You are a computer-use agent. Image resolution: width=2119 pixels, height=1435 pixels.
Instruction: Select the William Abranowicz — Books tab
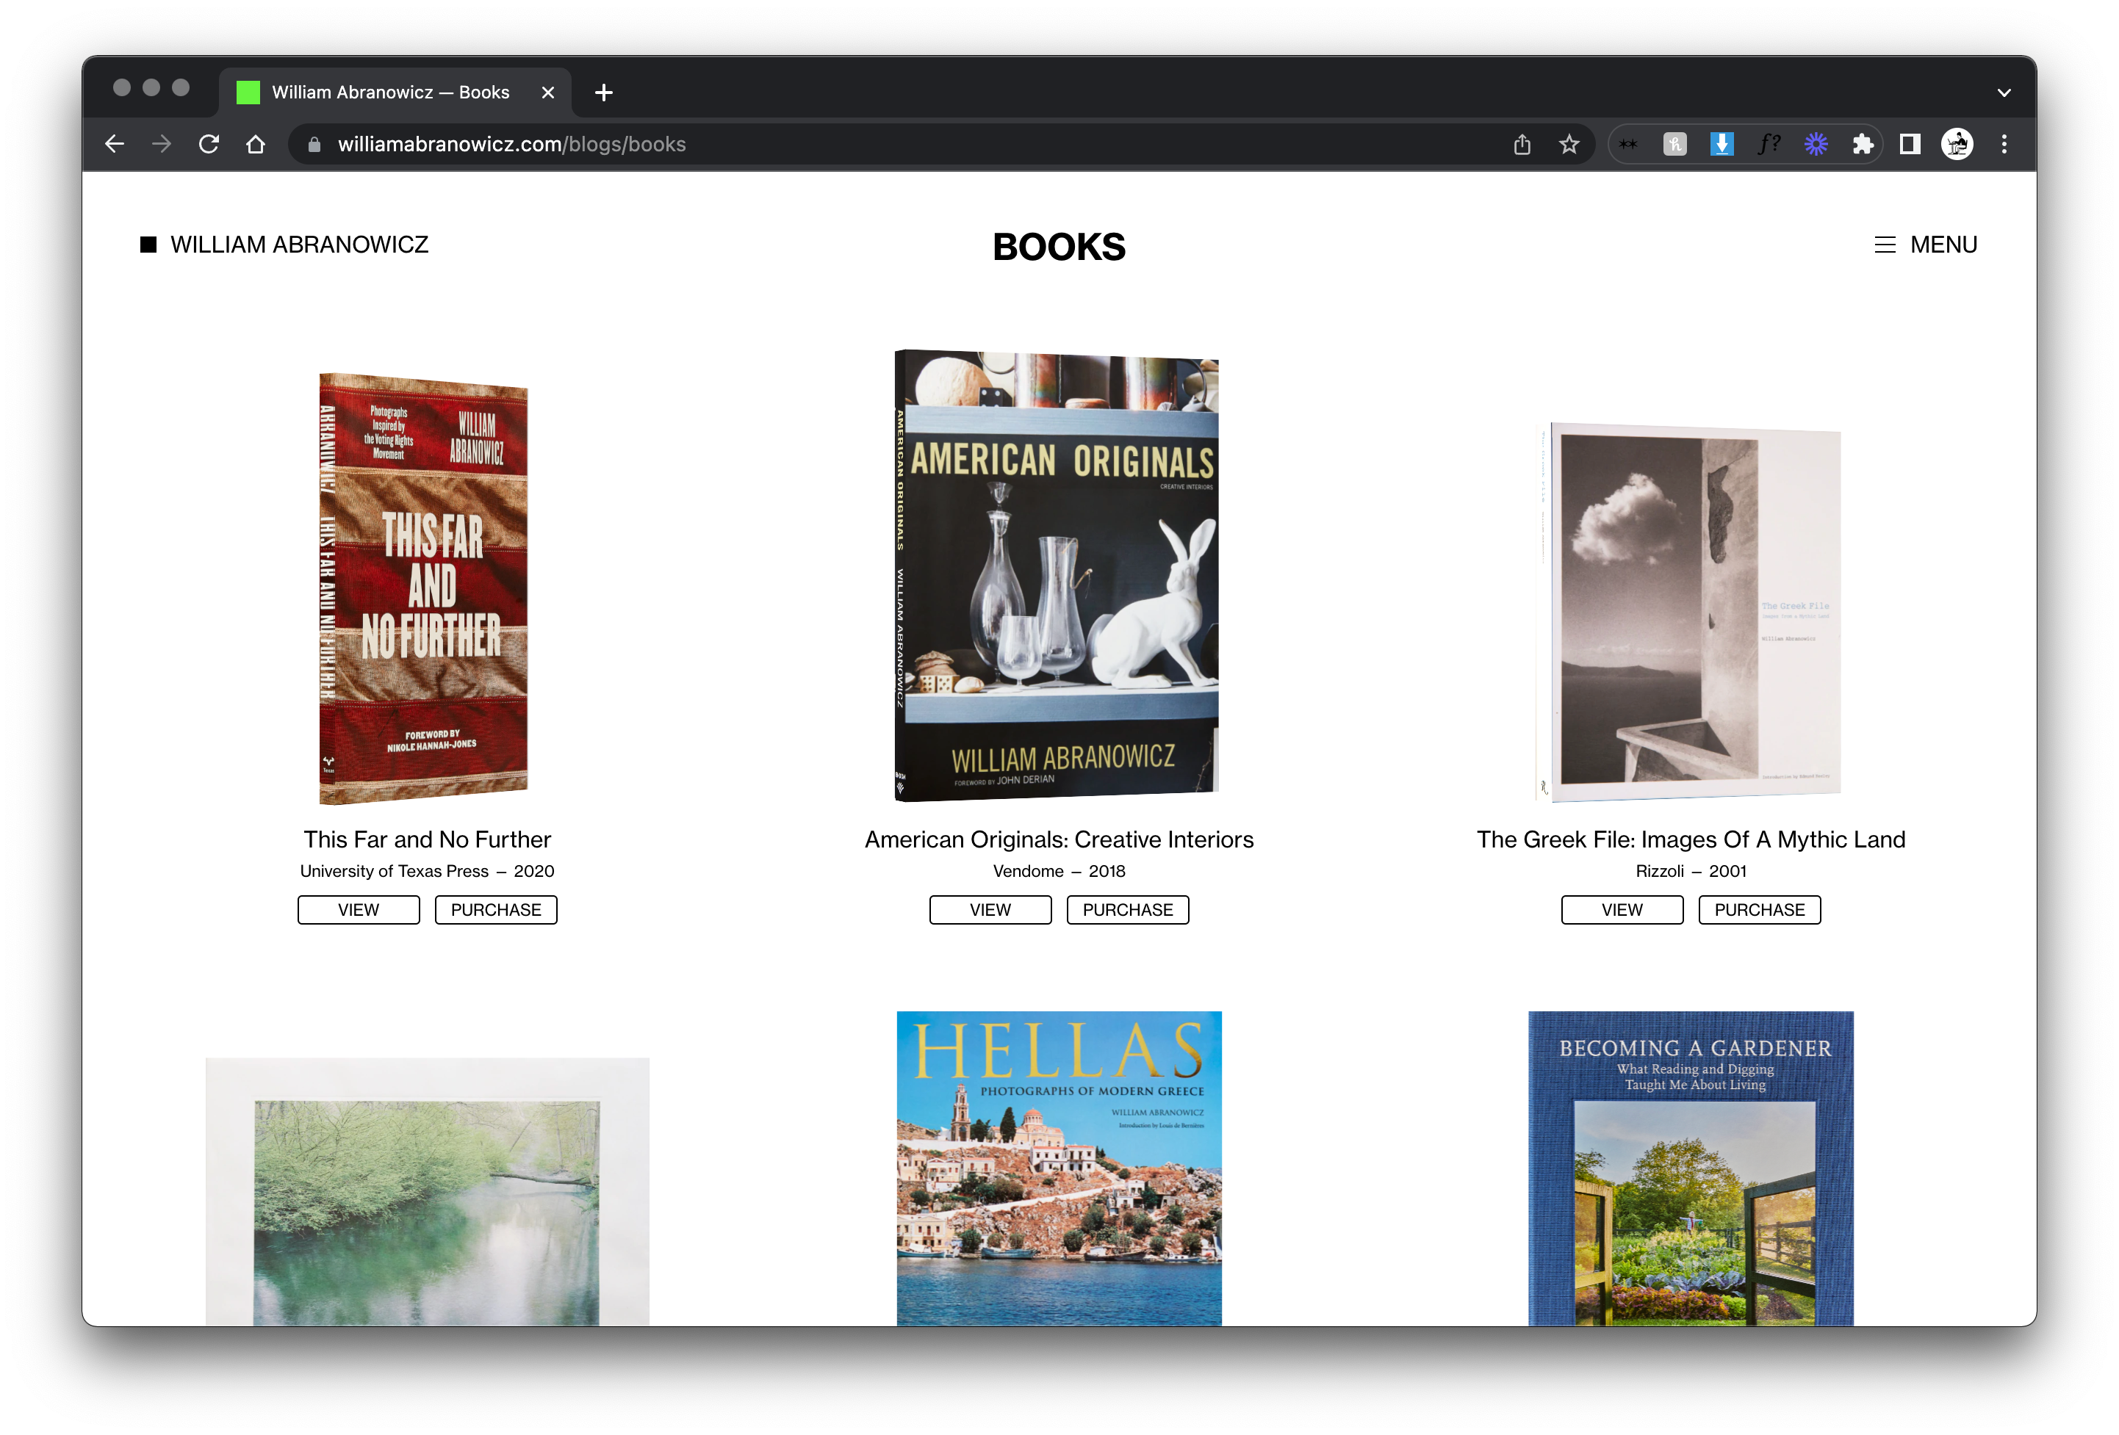coord(391,93)
